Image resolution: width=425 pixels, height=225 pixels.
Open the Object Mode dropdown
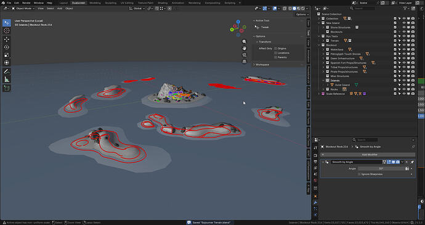(x=23, y=9)
